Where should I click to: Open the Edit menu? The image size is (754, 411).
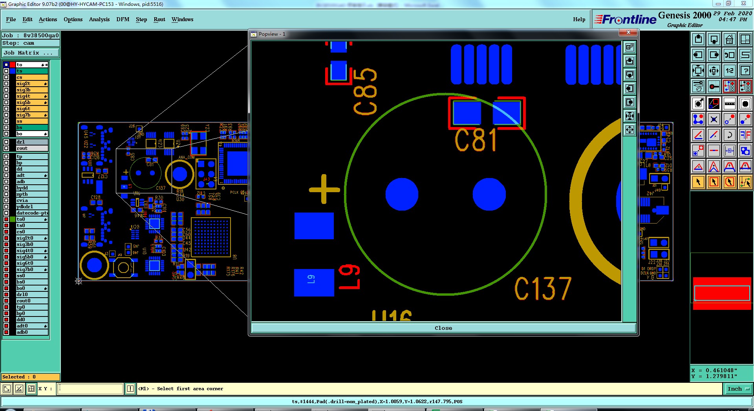[x=27, y=19]
